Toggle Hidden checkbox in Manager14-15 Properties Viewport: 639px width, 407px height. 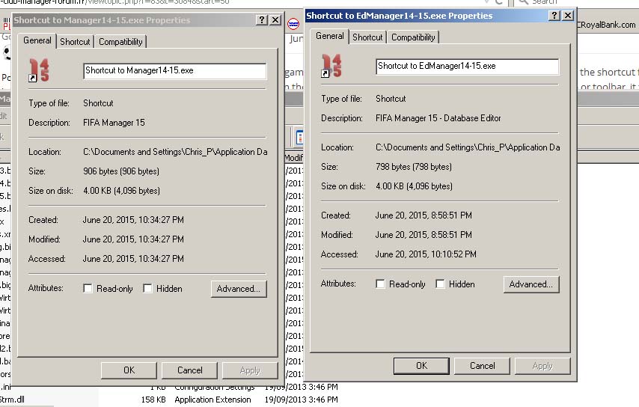147,289
